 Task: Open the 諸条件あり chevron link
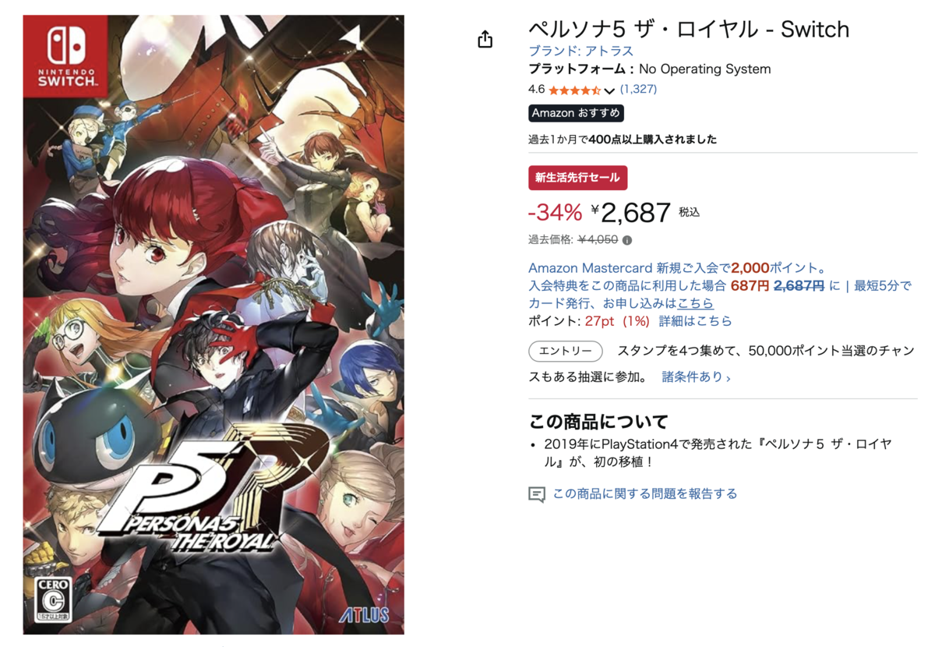[x=696, y=377]
